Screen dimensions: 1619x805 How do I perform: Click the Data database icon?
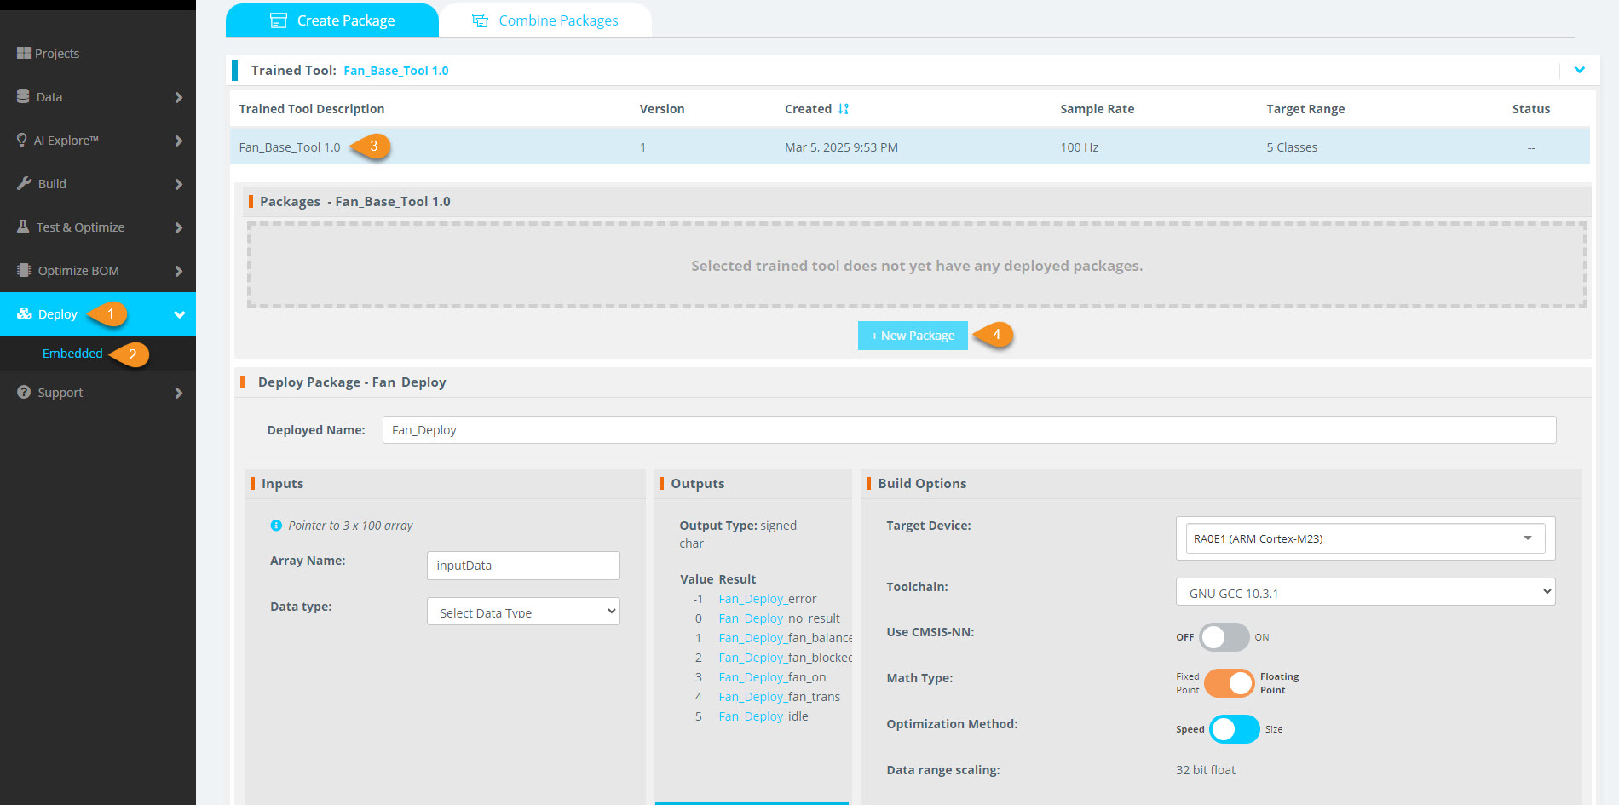(24, 96)
